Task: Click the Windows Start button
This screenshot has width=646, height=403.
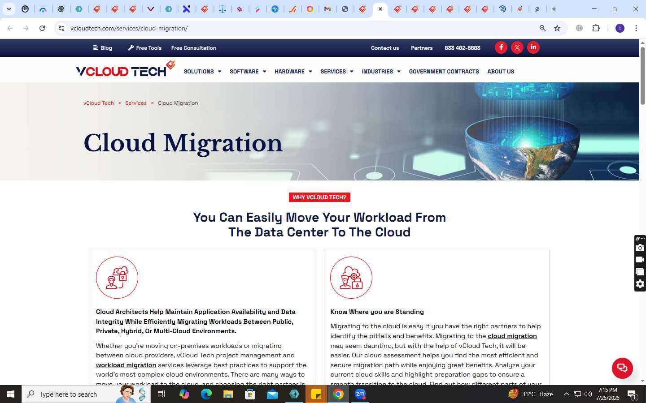Action: coord(11,394)
